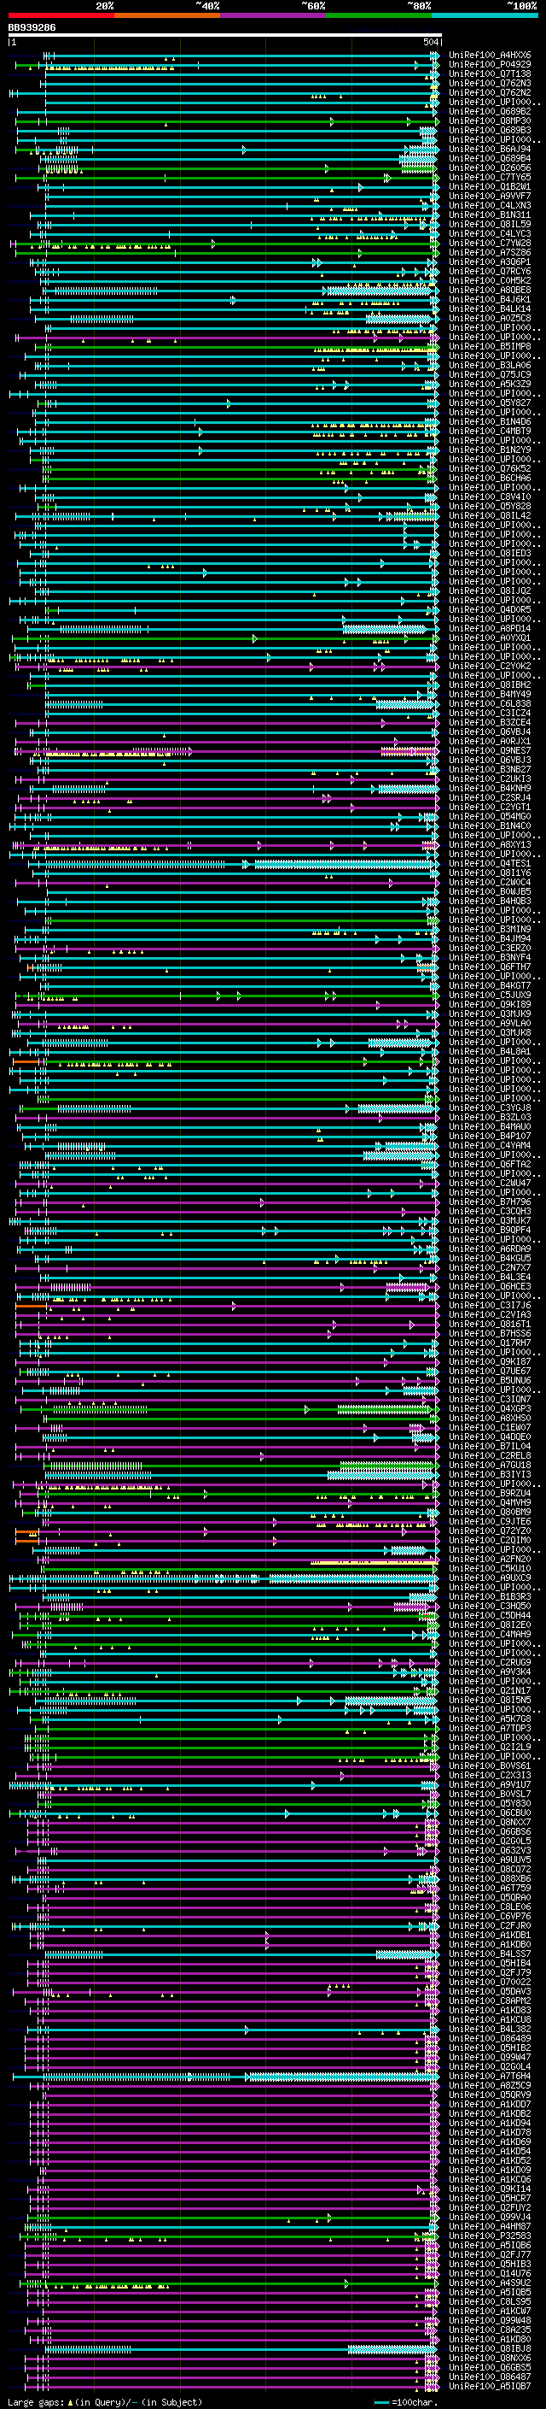This screenshot has height=2409, width=546.
Task: Select the UniRef100_Q1B2W1 label
Action: [x=490, y=187]
